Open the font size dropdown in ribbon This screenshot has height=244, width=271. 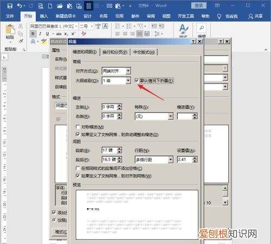click(92, 27)
